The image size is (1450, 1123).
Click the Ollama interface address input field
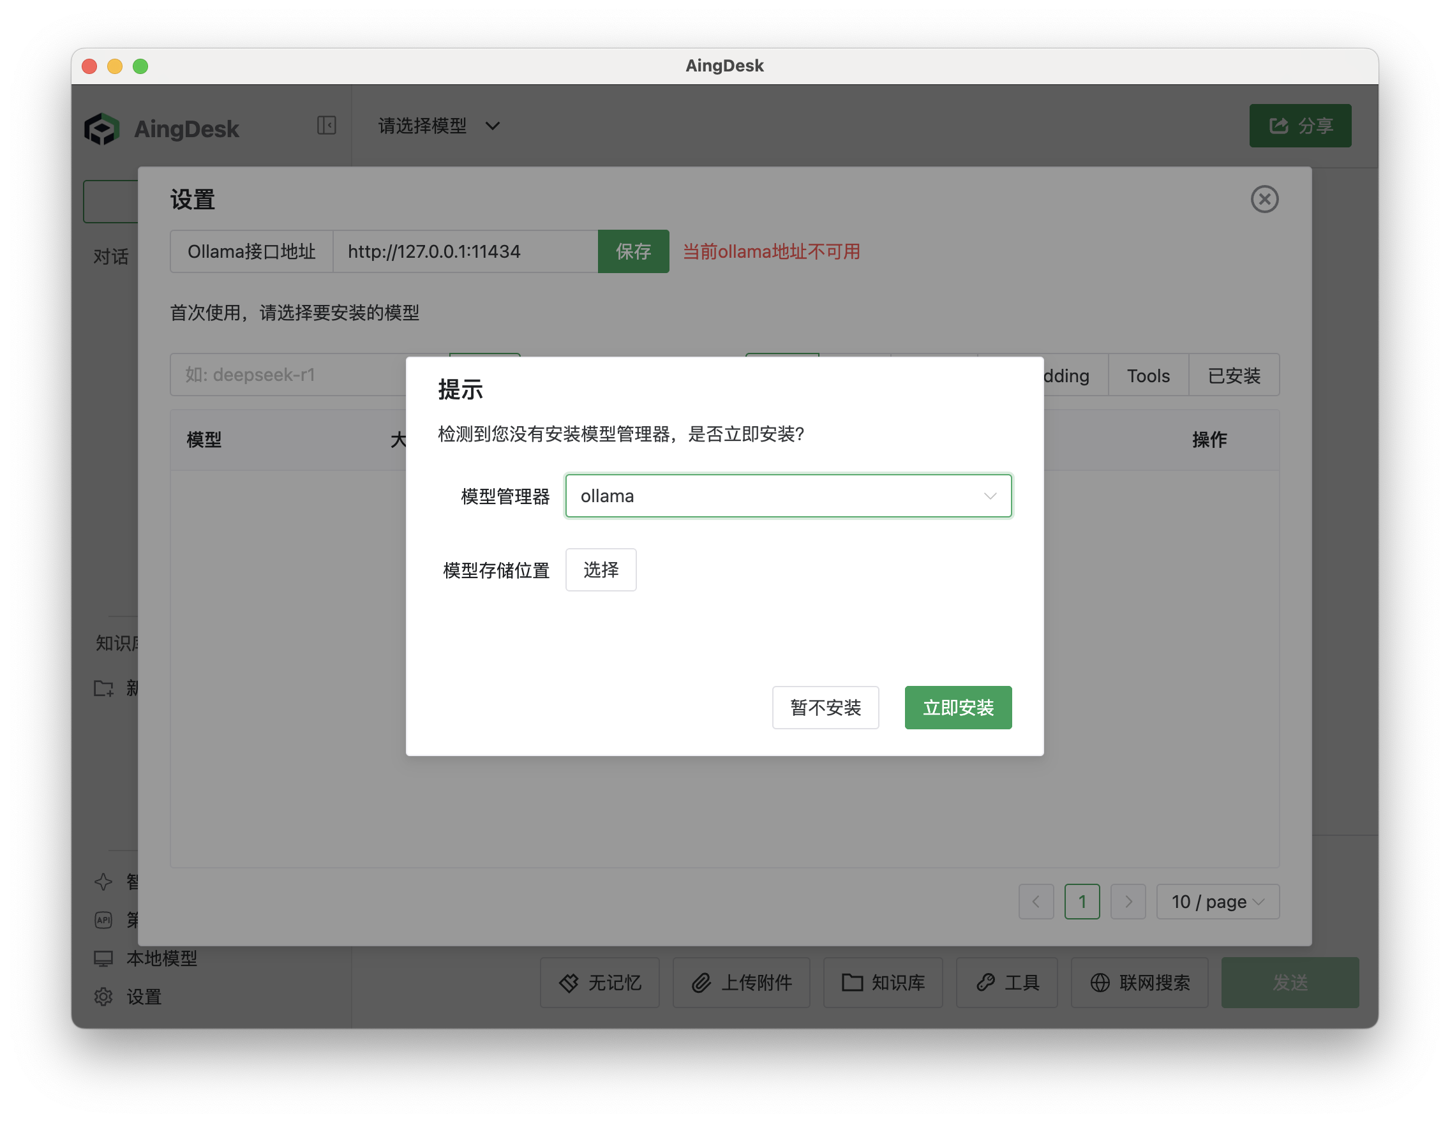(465, 251)
